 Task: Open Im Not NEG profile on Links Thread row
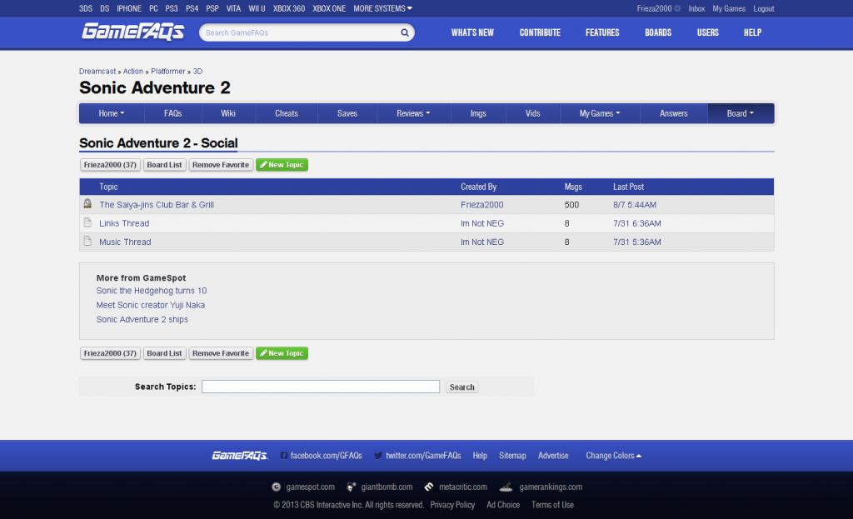pyautogui.click(x=482, y=223)
